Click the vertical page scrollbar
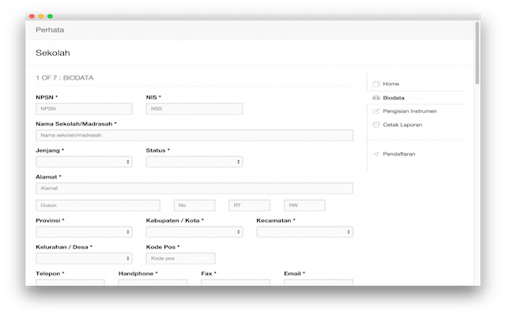 (x=478, y=53)
